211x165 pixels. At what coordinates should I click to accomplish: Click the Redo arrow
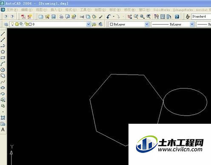click(x=118, y=17)
